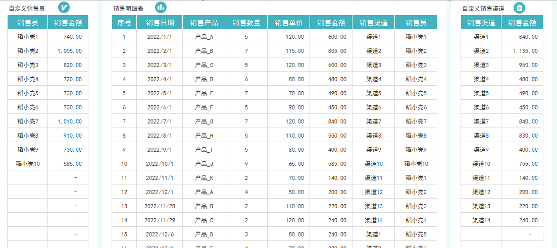The height and width of the screenshot is (248, 557).
Task: Select the 740.00 amount cell
Action: [68, 36]
